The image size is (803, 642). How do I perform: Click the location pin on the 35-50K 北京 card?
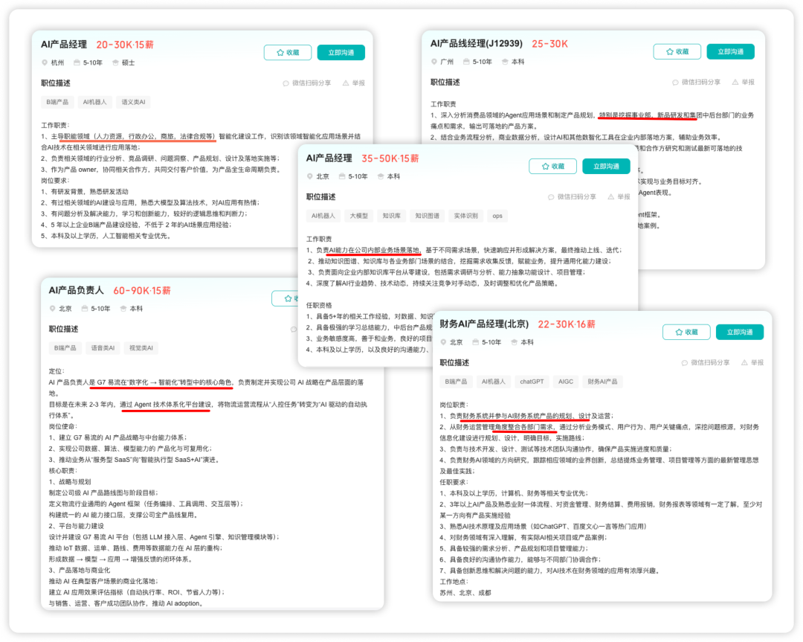(310, 176)
